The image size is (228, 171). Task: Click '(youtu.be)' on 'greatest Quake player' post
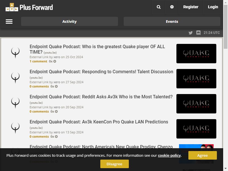(x=50, y=53)
